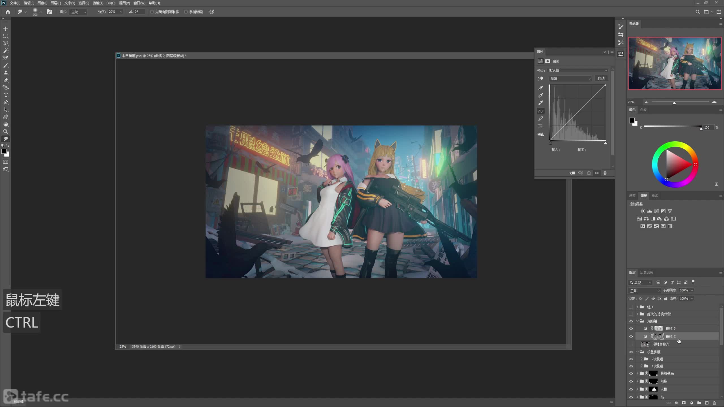Viewport: 724px width, 407px height.
Task: Collapse the 校色步骤 group
Action: [637, 352]
